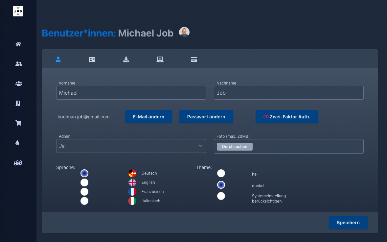Viewport: 387px width, 242px height.
Task: Click the Französisch label
Action: (x=152, y=192)
